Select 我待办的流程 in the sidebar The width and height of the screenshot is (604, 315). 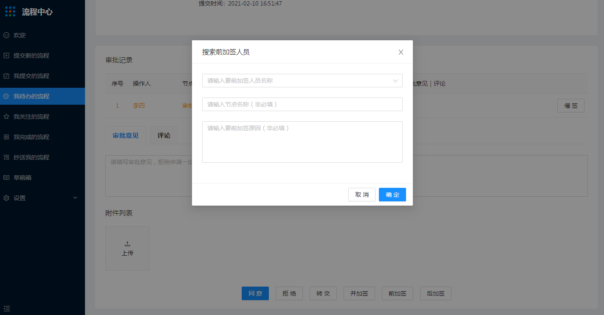pos(42,96)
